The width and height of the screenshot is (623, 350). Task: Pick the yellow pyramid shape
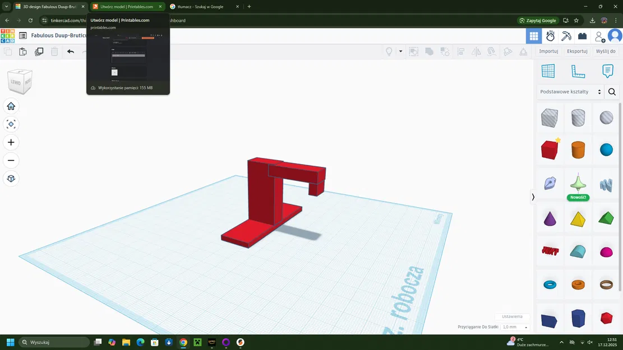click(578, 219)
